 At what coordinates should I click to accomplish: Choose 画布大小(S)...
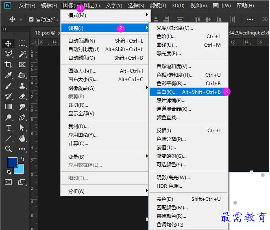point(105,80)
